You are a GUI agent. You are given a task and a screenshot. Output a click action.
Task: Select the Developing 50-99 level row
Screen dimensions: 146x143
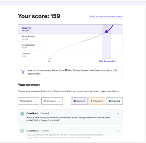pyautogui.click(x=29, y=46)
